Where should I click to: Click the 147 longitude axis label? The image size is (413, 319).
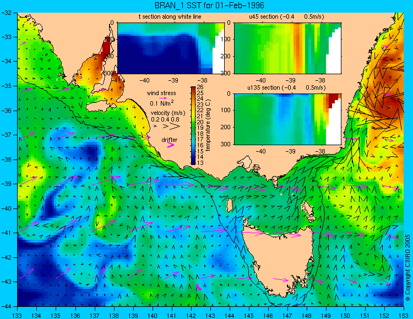(x=287, y=316)
